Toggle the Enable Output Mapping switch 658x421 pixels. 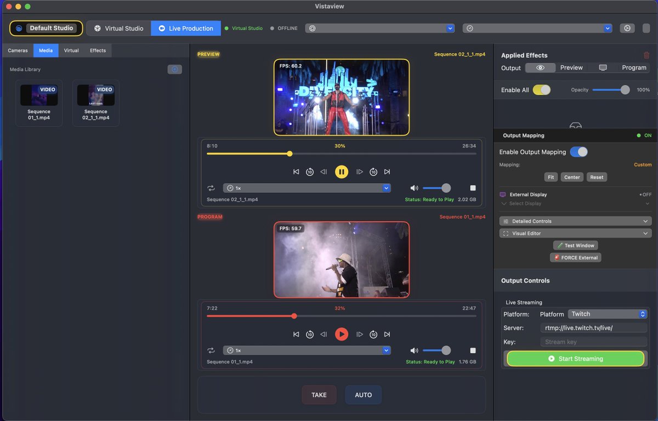point(578,152)
